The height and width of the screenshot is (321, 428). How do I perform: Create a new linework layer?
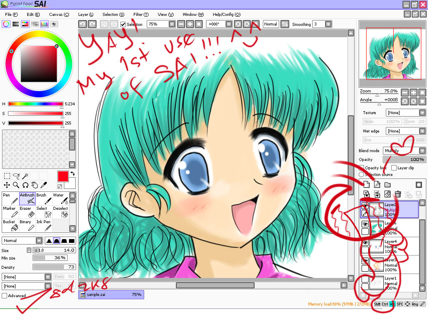[377, 184]
